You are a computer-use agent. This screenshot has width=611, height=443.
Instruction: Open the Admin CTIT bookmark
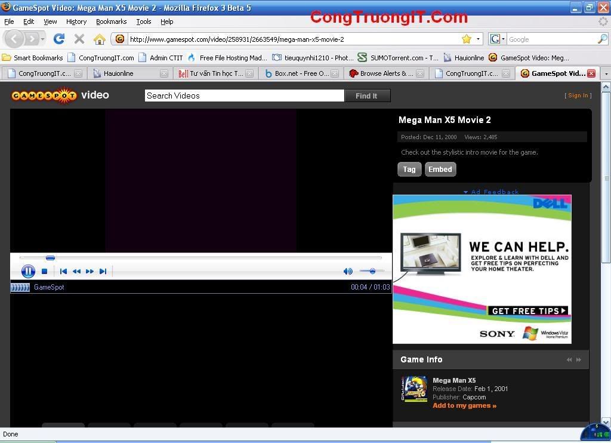click(x=161, y=58)
